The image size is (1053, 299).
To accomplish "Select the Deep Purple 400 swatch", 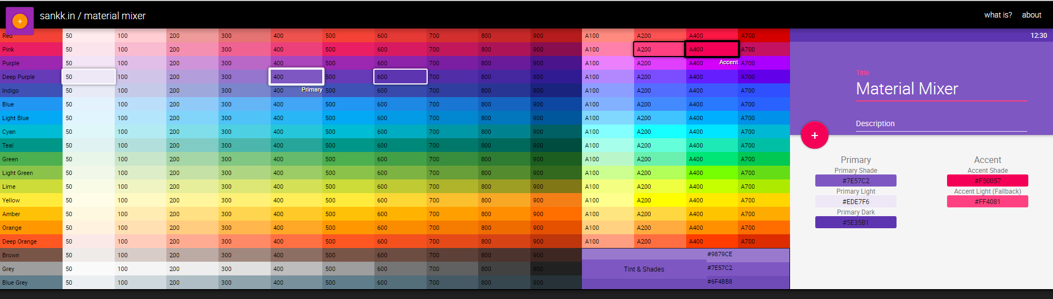I will point(296,77).
